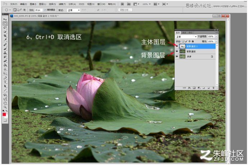The height and width of the screenshot is (165, 248).
Task: Select the Path Selection tool
Action: (x=5, y=86)
